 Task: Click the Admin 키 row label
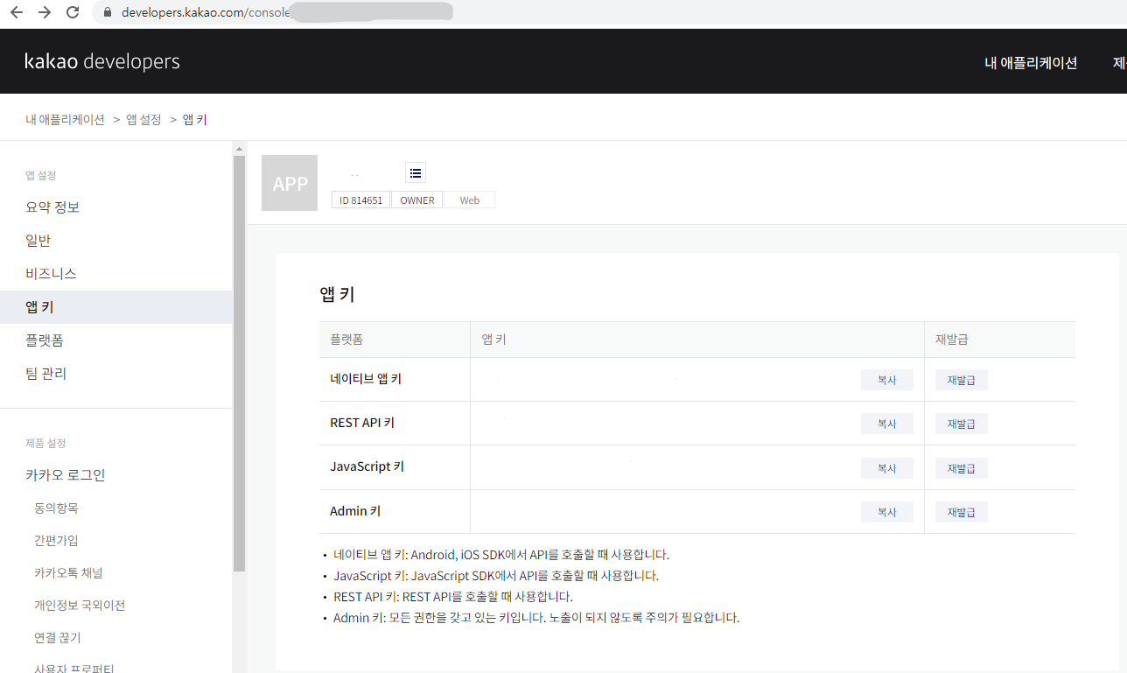tap(355, 511)
